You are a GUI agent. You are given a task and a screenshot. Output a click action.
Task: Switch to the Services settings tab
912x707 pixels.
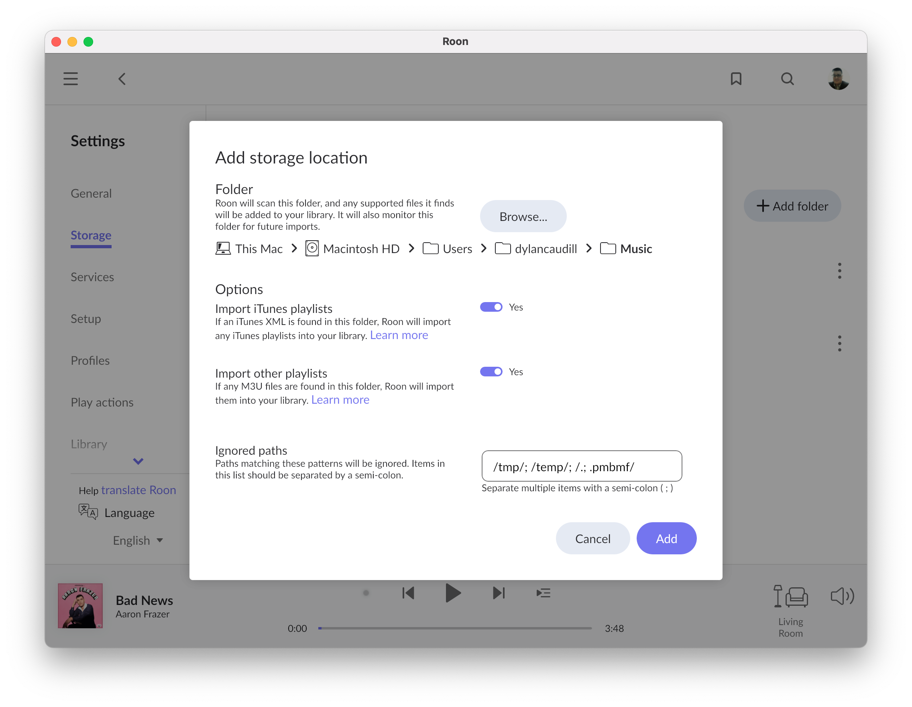pos(92,277)
